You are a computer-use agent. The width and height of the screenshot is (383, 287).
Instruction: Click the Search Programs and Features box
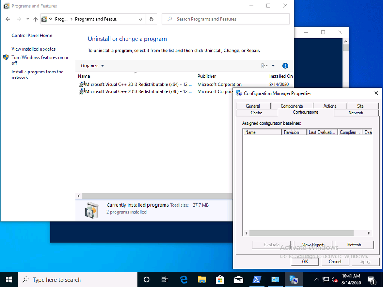click(x=230, y=19)
